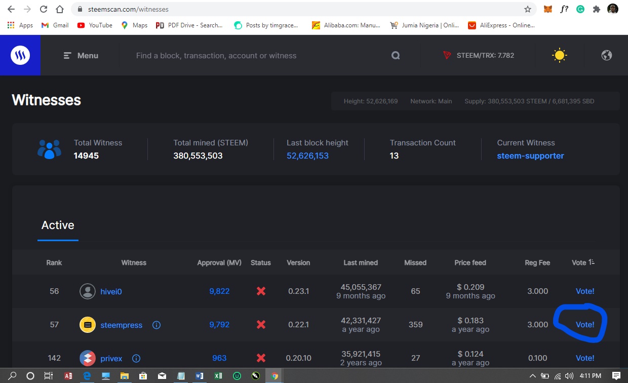The height and width of the screenshot is (383, 628).
Task: Click the Approval (MV) column header
Action: (x=219, y=262)
